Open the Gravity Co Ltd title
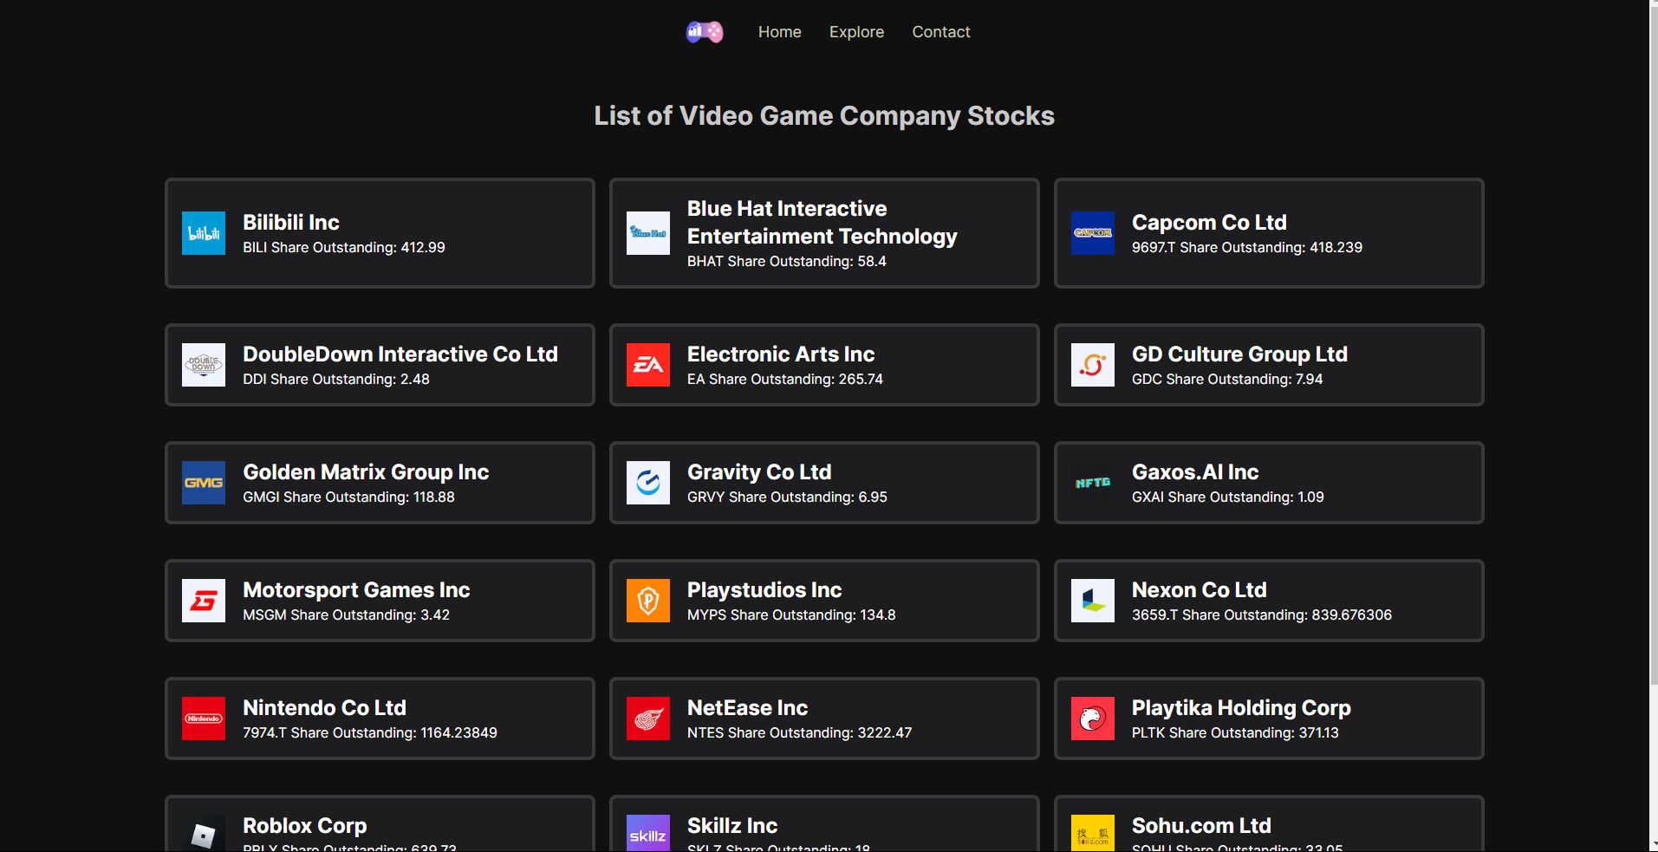Screen dimensions: 1658x852 (x=759, y=472)
